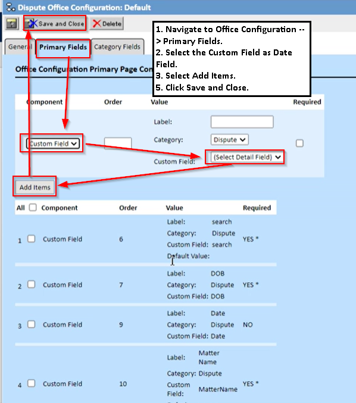Click the Save and Close button
This screenshot has width=356, height=403.
coord(55,24)
